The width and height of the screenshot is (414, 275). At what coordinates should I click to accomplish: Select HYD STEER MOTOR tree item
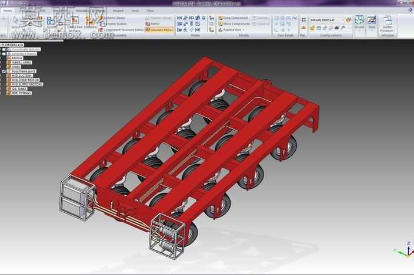coord(25,80)
